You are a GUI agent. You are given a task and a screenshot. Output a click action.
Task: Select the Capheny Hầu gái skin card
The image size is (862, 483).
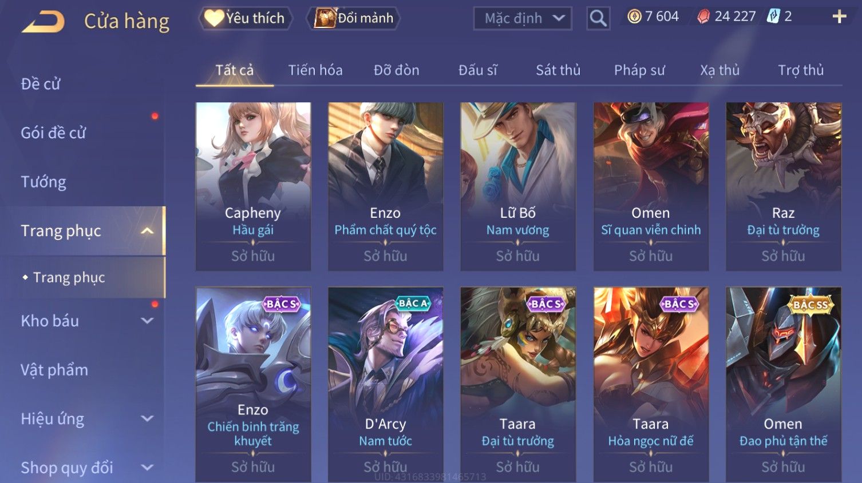[x=253, y=186]
